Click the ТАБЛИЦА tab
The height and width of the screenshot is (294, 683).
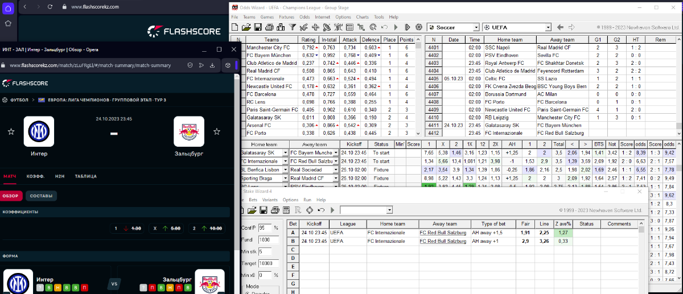point(85,176)
